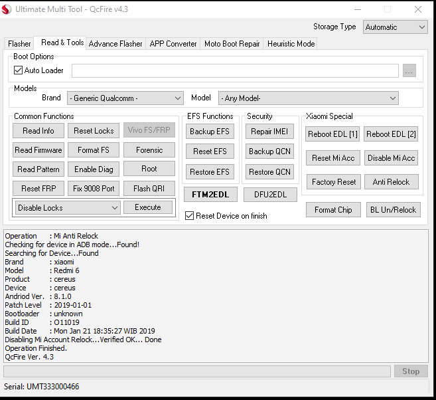
Task: Click the Backup QCN button
Action: pyautogui.click(x=269, y=151)
